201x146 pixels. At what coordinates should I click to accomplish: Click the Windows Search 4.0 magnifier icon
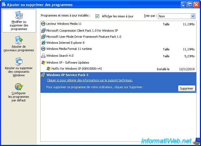(x=43, y=56)
